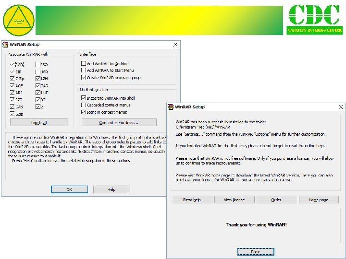This screenshot has height=259, width=346.
Task: Toggle the BZ2 association checkbox
Action: tap(12, 100)
